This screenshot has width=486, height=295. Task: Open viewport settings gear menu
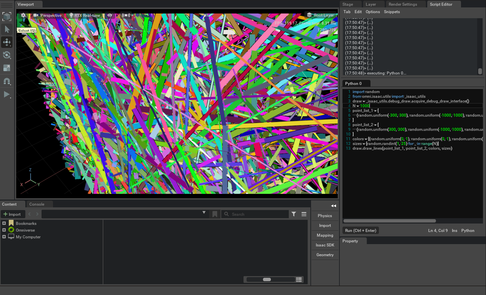(23, 15)
